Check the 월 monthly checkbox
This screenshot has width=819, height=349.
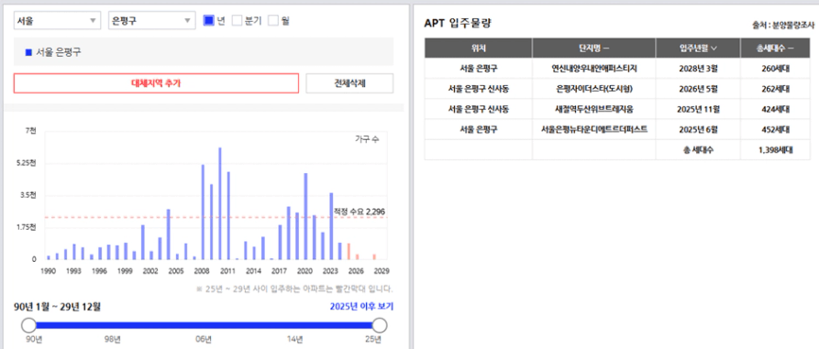[273, 21]
